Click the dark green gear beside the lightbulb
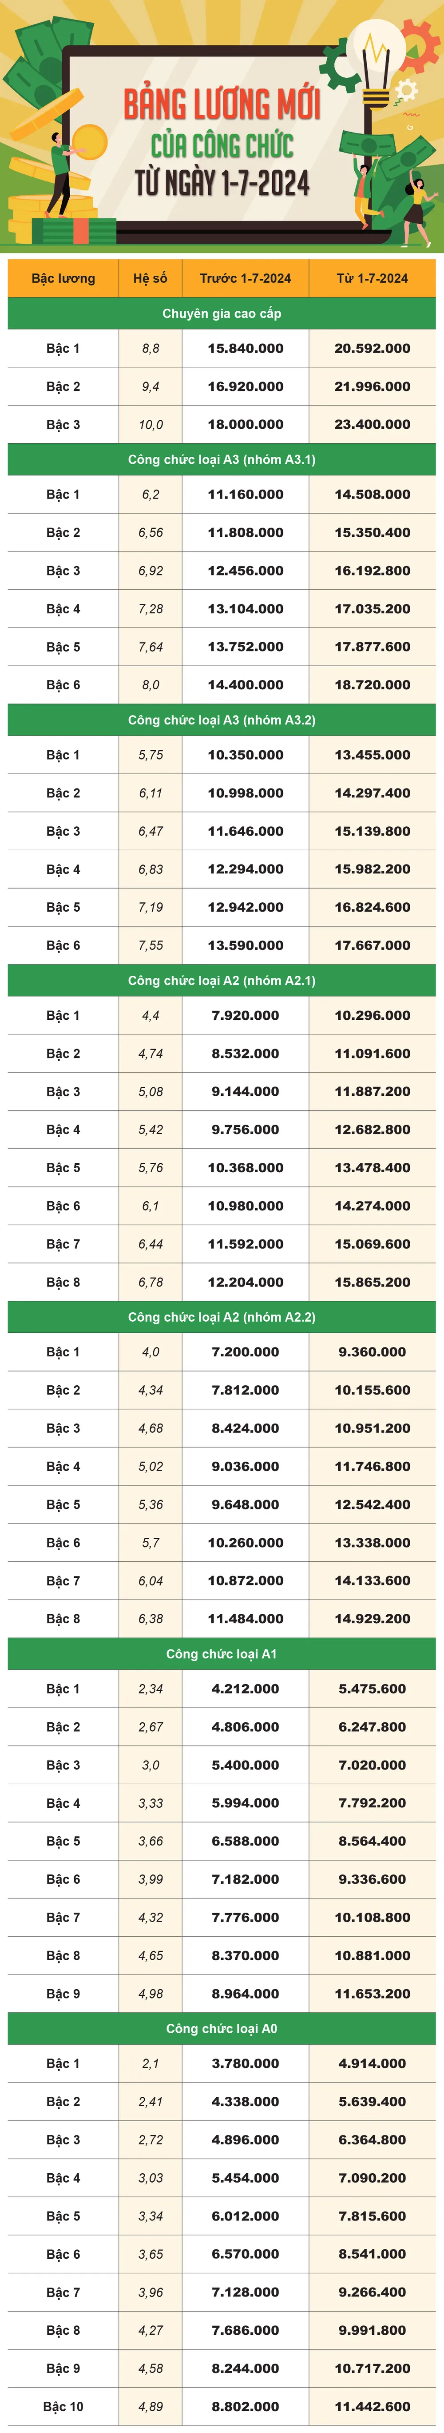 (x=337, y=66)
